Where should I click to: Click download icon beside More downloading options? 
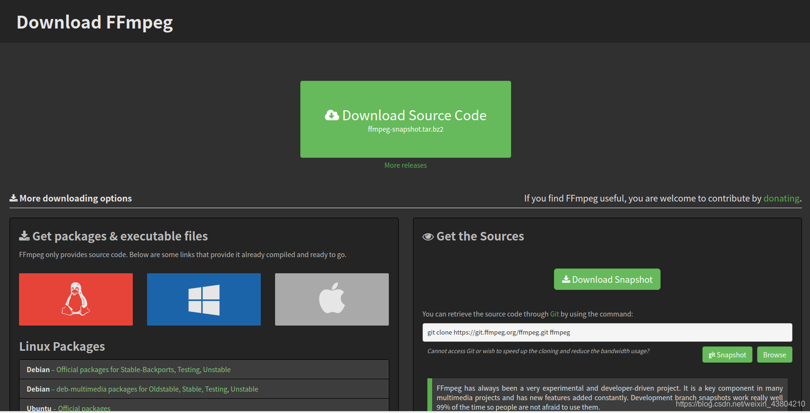coord(13,198)
